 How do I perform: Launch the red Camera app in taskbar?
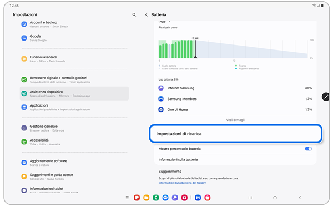coord(184,198)
